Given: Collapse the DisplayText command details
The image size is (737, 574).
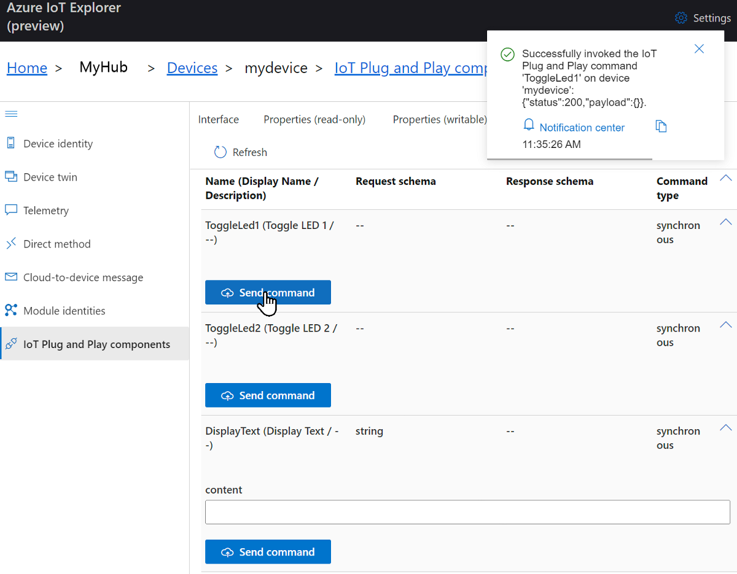Looking at the screenshot, I should 725,427.
